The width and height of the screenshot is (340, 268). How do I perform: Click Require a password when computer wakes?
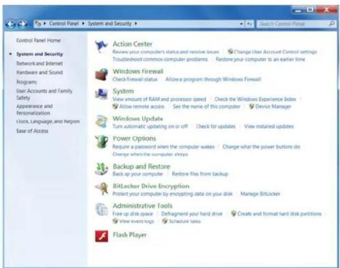163,147
